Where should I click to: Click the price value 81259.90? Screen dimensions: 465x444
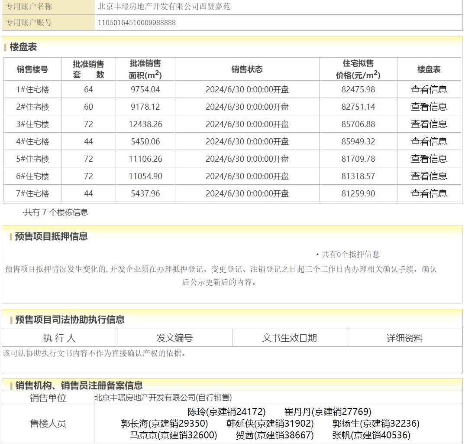[x=358, y=194]
